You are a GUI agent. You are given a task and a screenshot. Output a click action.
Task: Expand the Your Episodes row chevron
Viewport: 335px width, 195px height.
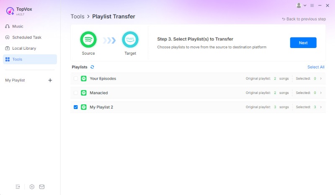coord(321,79)
